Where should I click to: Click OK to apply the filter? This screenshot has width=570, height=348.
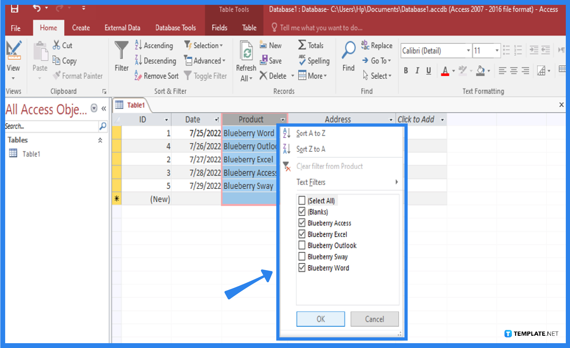[x=320, y=319]
